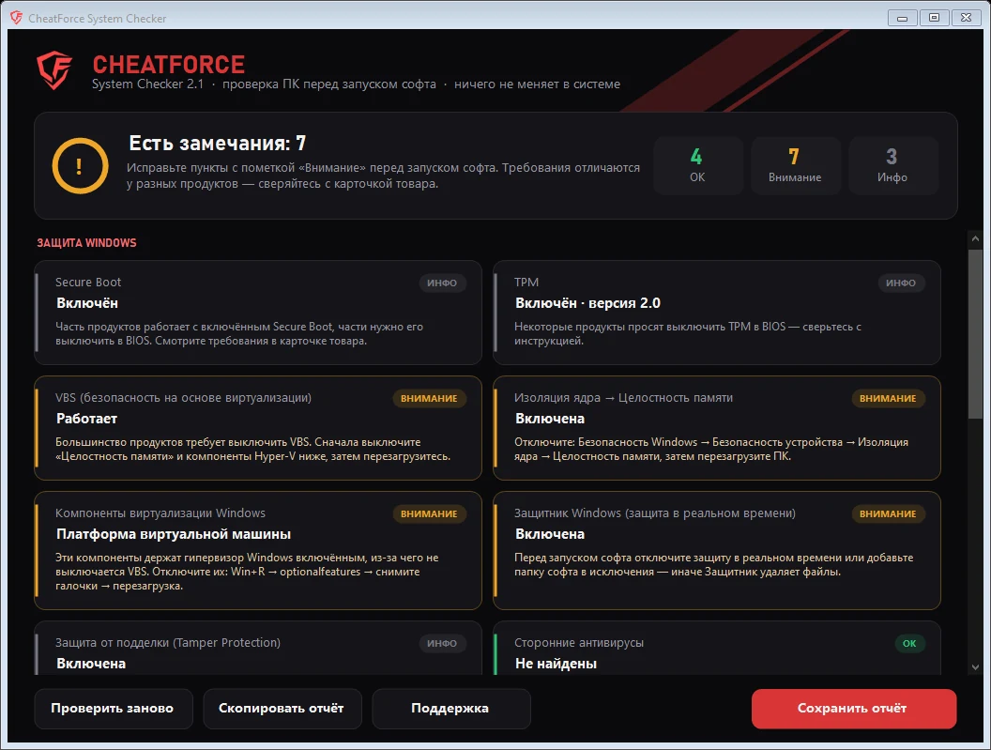This screenshot has width=991, height=750.
Task: Click 'Защита от подделки (Tamper Protection)' title
Action: (x=168, y=642)
